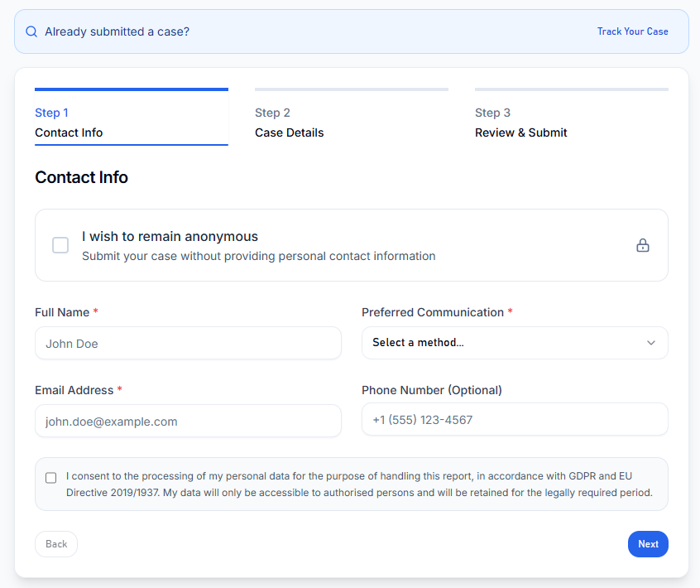Screen dimensions: 700x588
Task: Click the Step 2 progress bar
Action: (351, 89)
